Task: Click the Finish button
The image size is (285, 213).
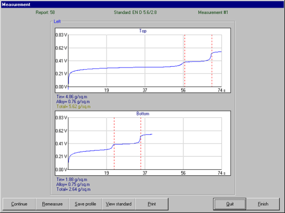Action: pos(263,204)
